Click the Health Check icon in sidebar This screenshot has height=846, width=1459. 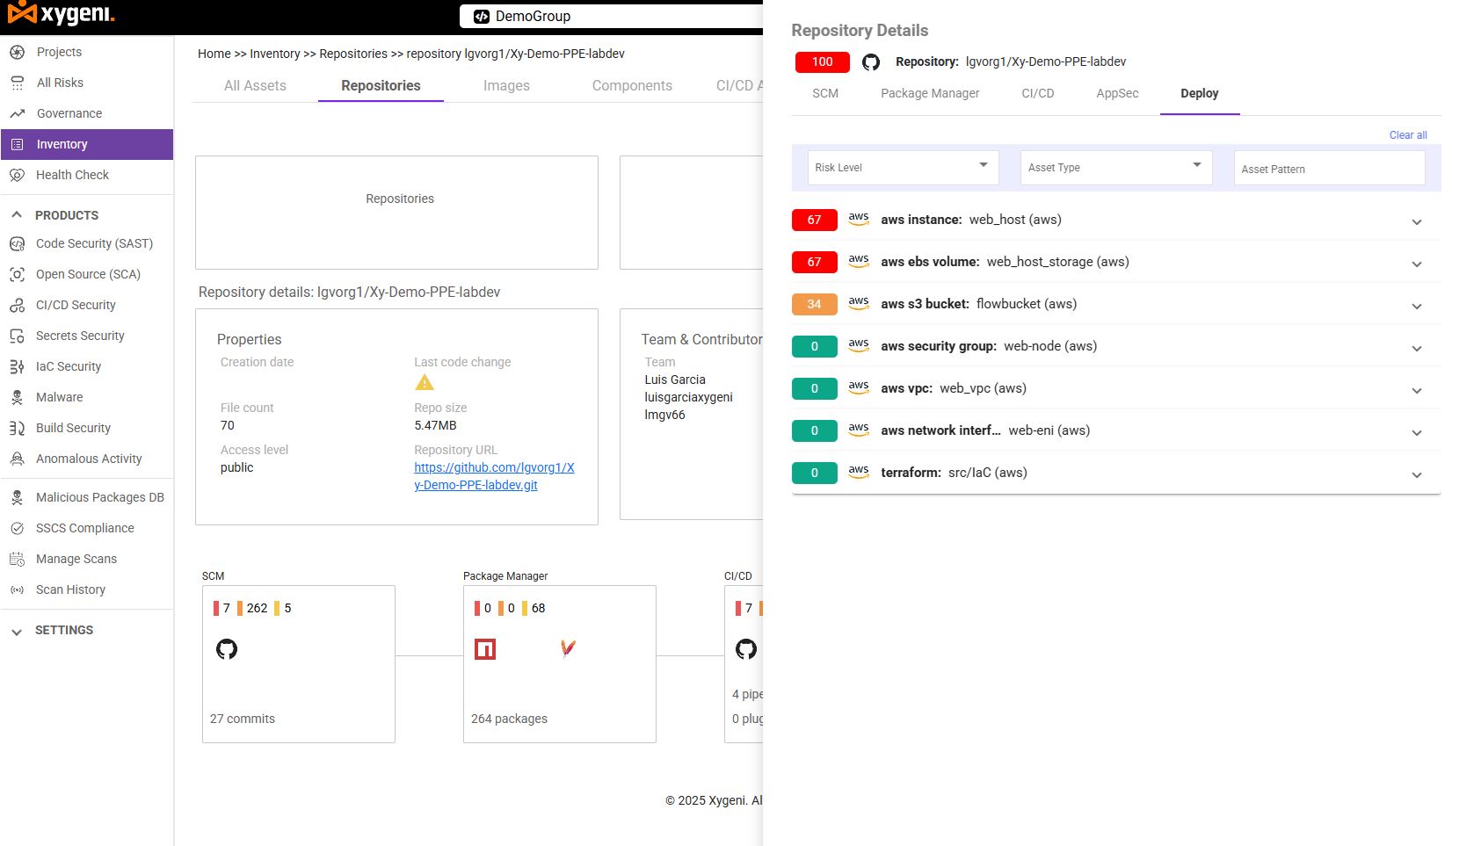[x=17, y=175]
